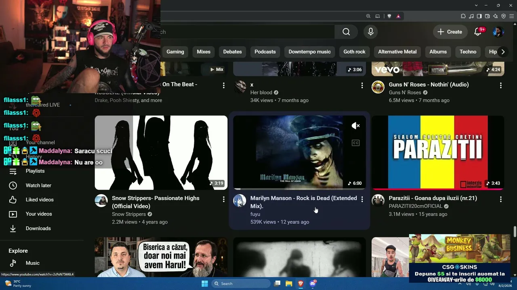Open the Brave Wallet icon
This screenshot has width=517, height=290.
488,16
